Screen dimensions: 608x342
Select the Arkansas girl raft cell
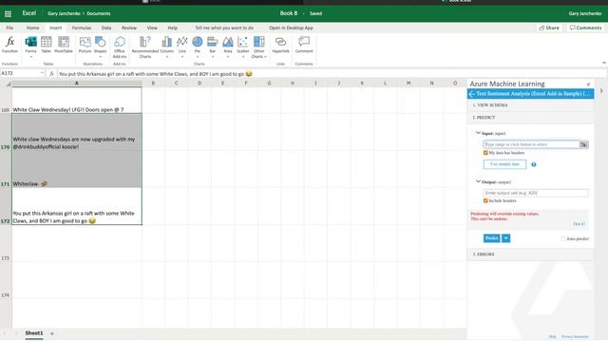pos(77,206)
